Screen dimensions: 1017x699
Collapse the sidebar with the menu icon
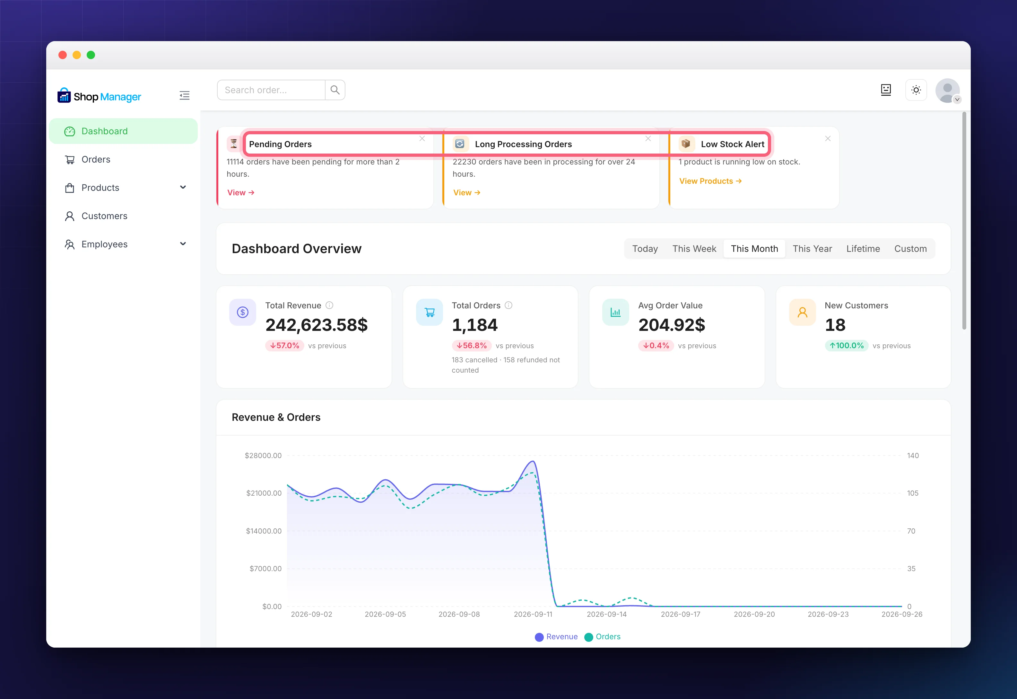(x=184, y=95)
